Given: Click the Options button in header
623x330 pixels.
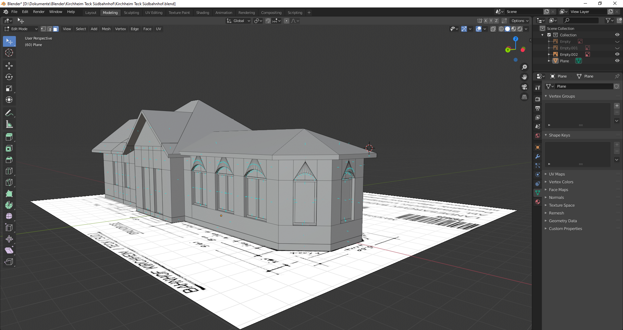Looking at the screenshot, I should tap(520, 21).
